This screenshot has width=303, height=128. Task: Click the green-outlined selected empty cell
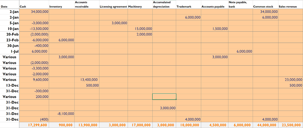[x=164, y=97]
